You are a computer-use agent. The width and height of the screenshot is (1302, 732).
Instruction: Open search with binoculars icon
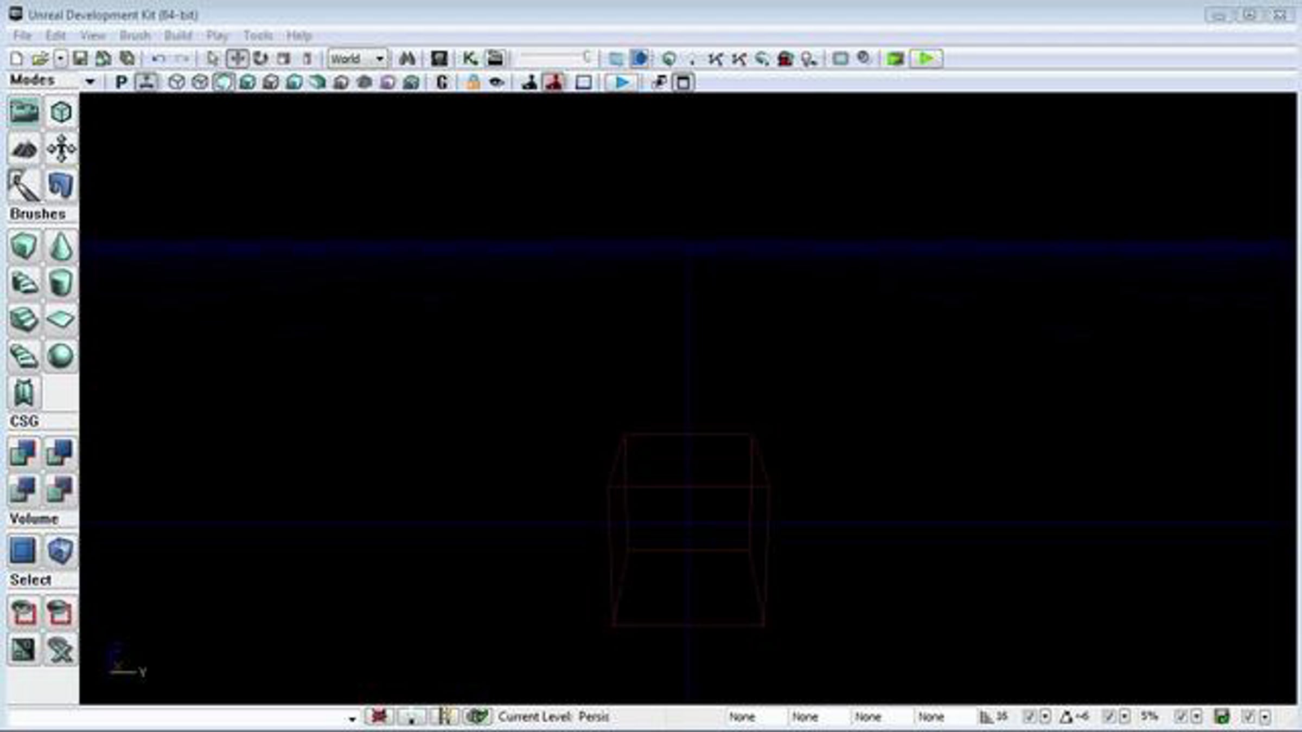pyautogui.click(x=407, y=59)
